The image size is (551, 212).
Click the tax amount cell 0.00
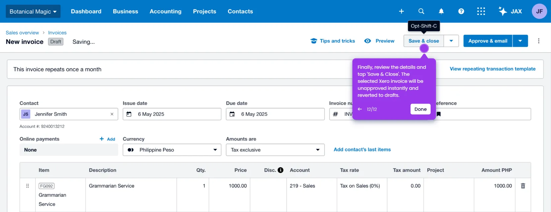[x=405, y=195]
